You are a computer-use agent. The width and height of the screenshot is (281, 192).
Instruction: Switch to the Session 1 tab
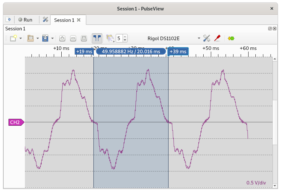pyautogui.click(x=64, y=20)
